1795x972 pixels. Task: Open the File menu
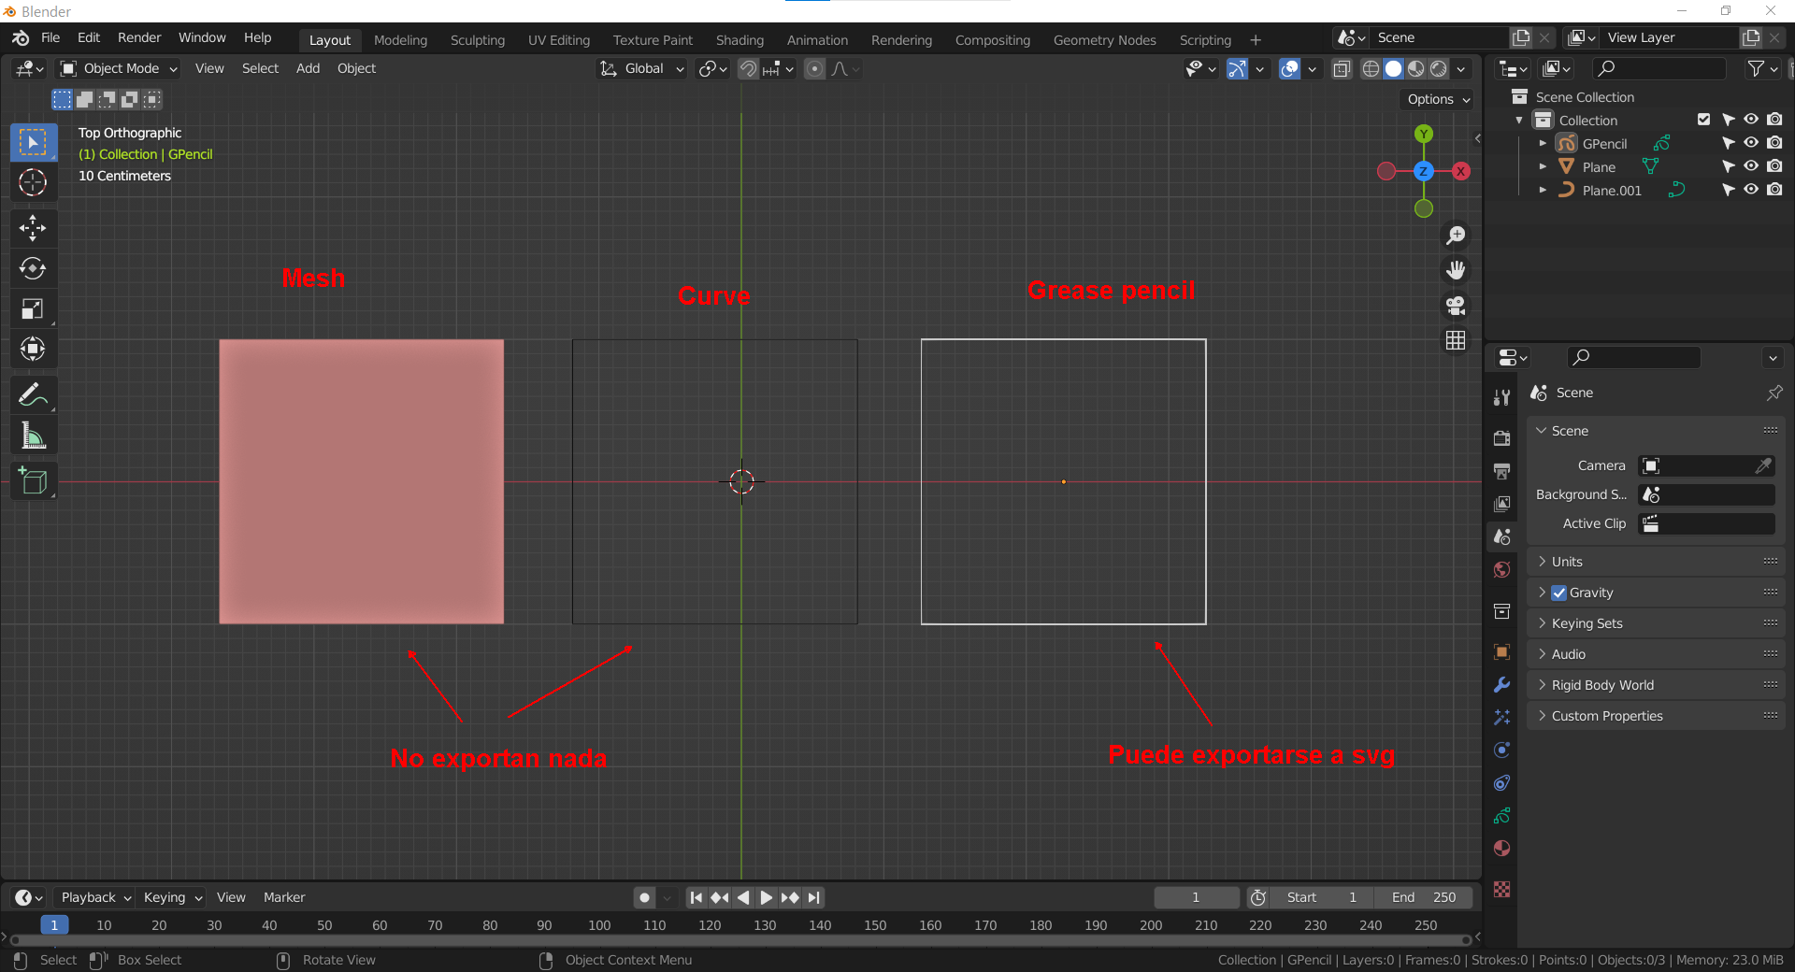50,37
